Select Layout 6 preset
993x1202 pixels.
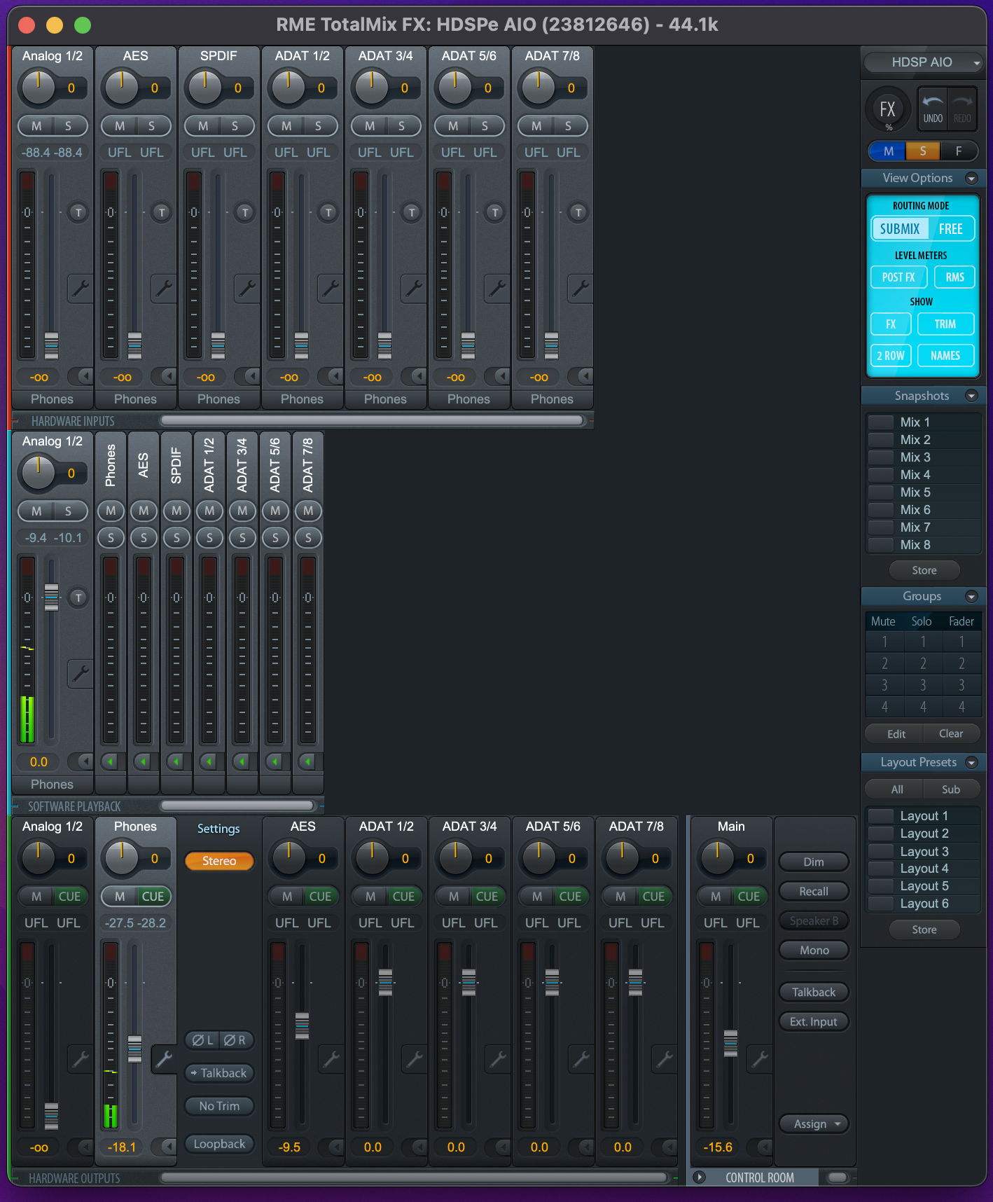924,904
